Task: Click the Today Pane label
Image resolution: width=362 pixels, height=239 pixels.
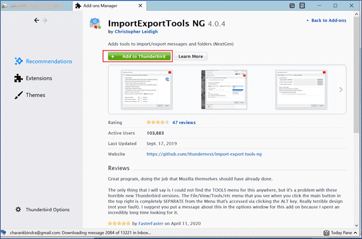Action: (x=342, y=233)
